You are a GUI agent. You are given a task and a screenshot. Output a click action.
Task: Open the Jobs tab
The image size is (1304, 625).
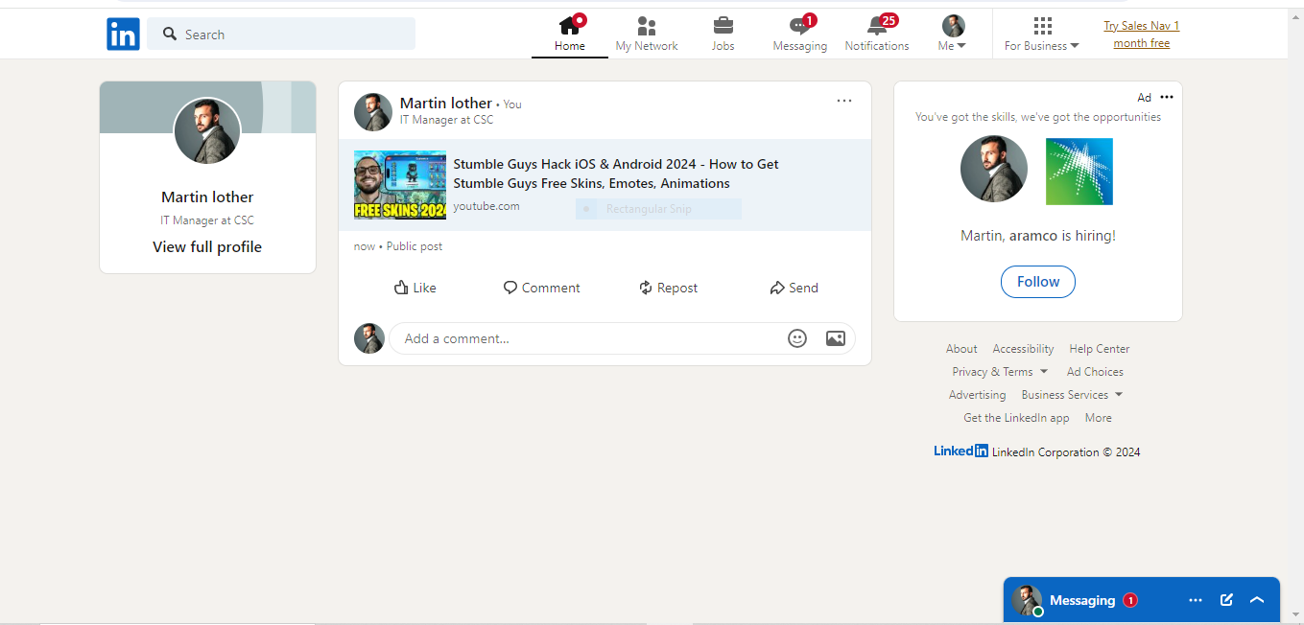[723, 35]
